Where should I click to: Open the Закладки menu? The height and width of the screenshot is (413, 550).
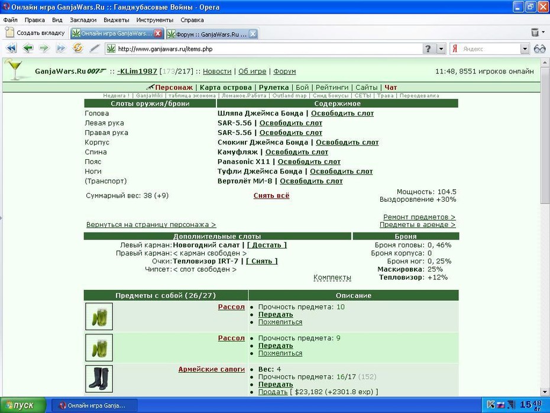pos(83,20)
